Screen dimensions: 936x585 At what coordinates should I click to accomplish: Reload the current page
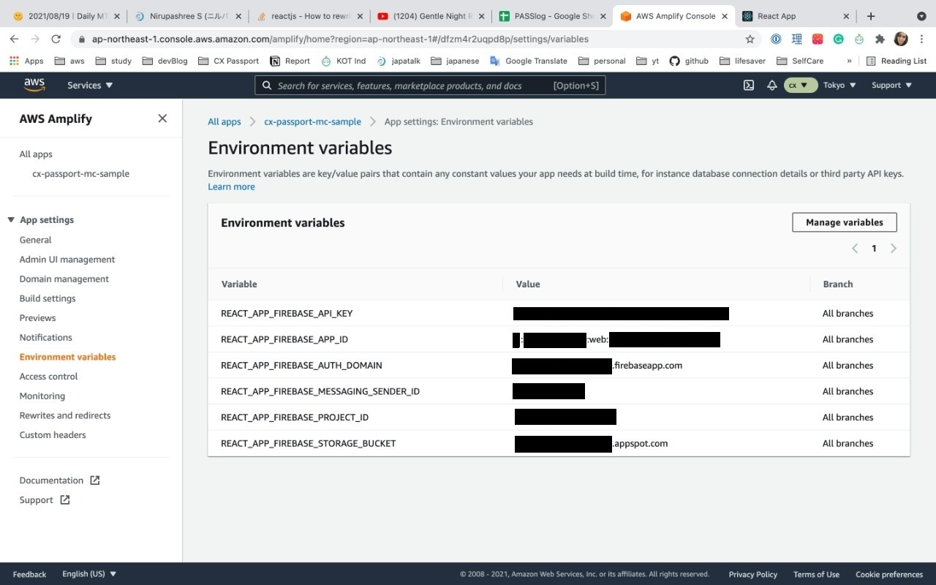click(x=56, y=39)
